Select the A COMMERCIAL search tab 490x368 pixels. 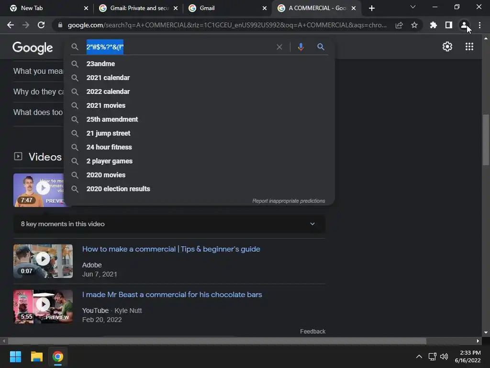pos(317,8)
